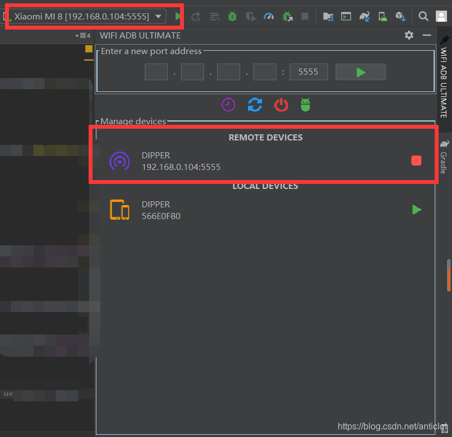This screenshot has height=437, width=452.
Task: Disconnect remote DIPPER with red stop button
Action: click(416, 161)
